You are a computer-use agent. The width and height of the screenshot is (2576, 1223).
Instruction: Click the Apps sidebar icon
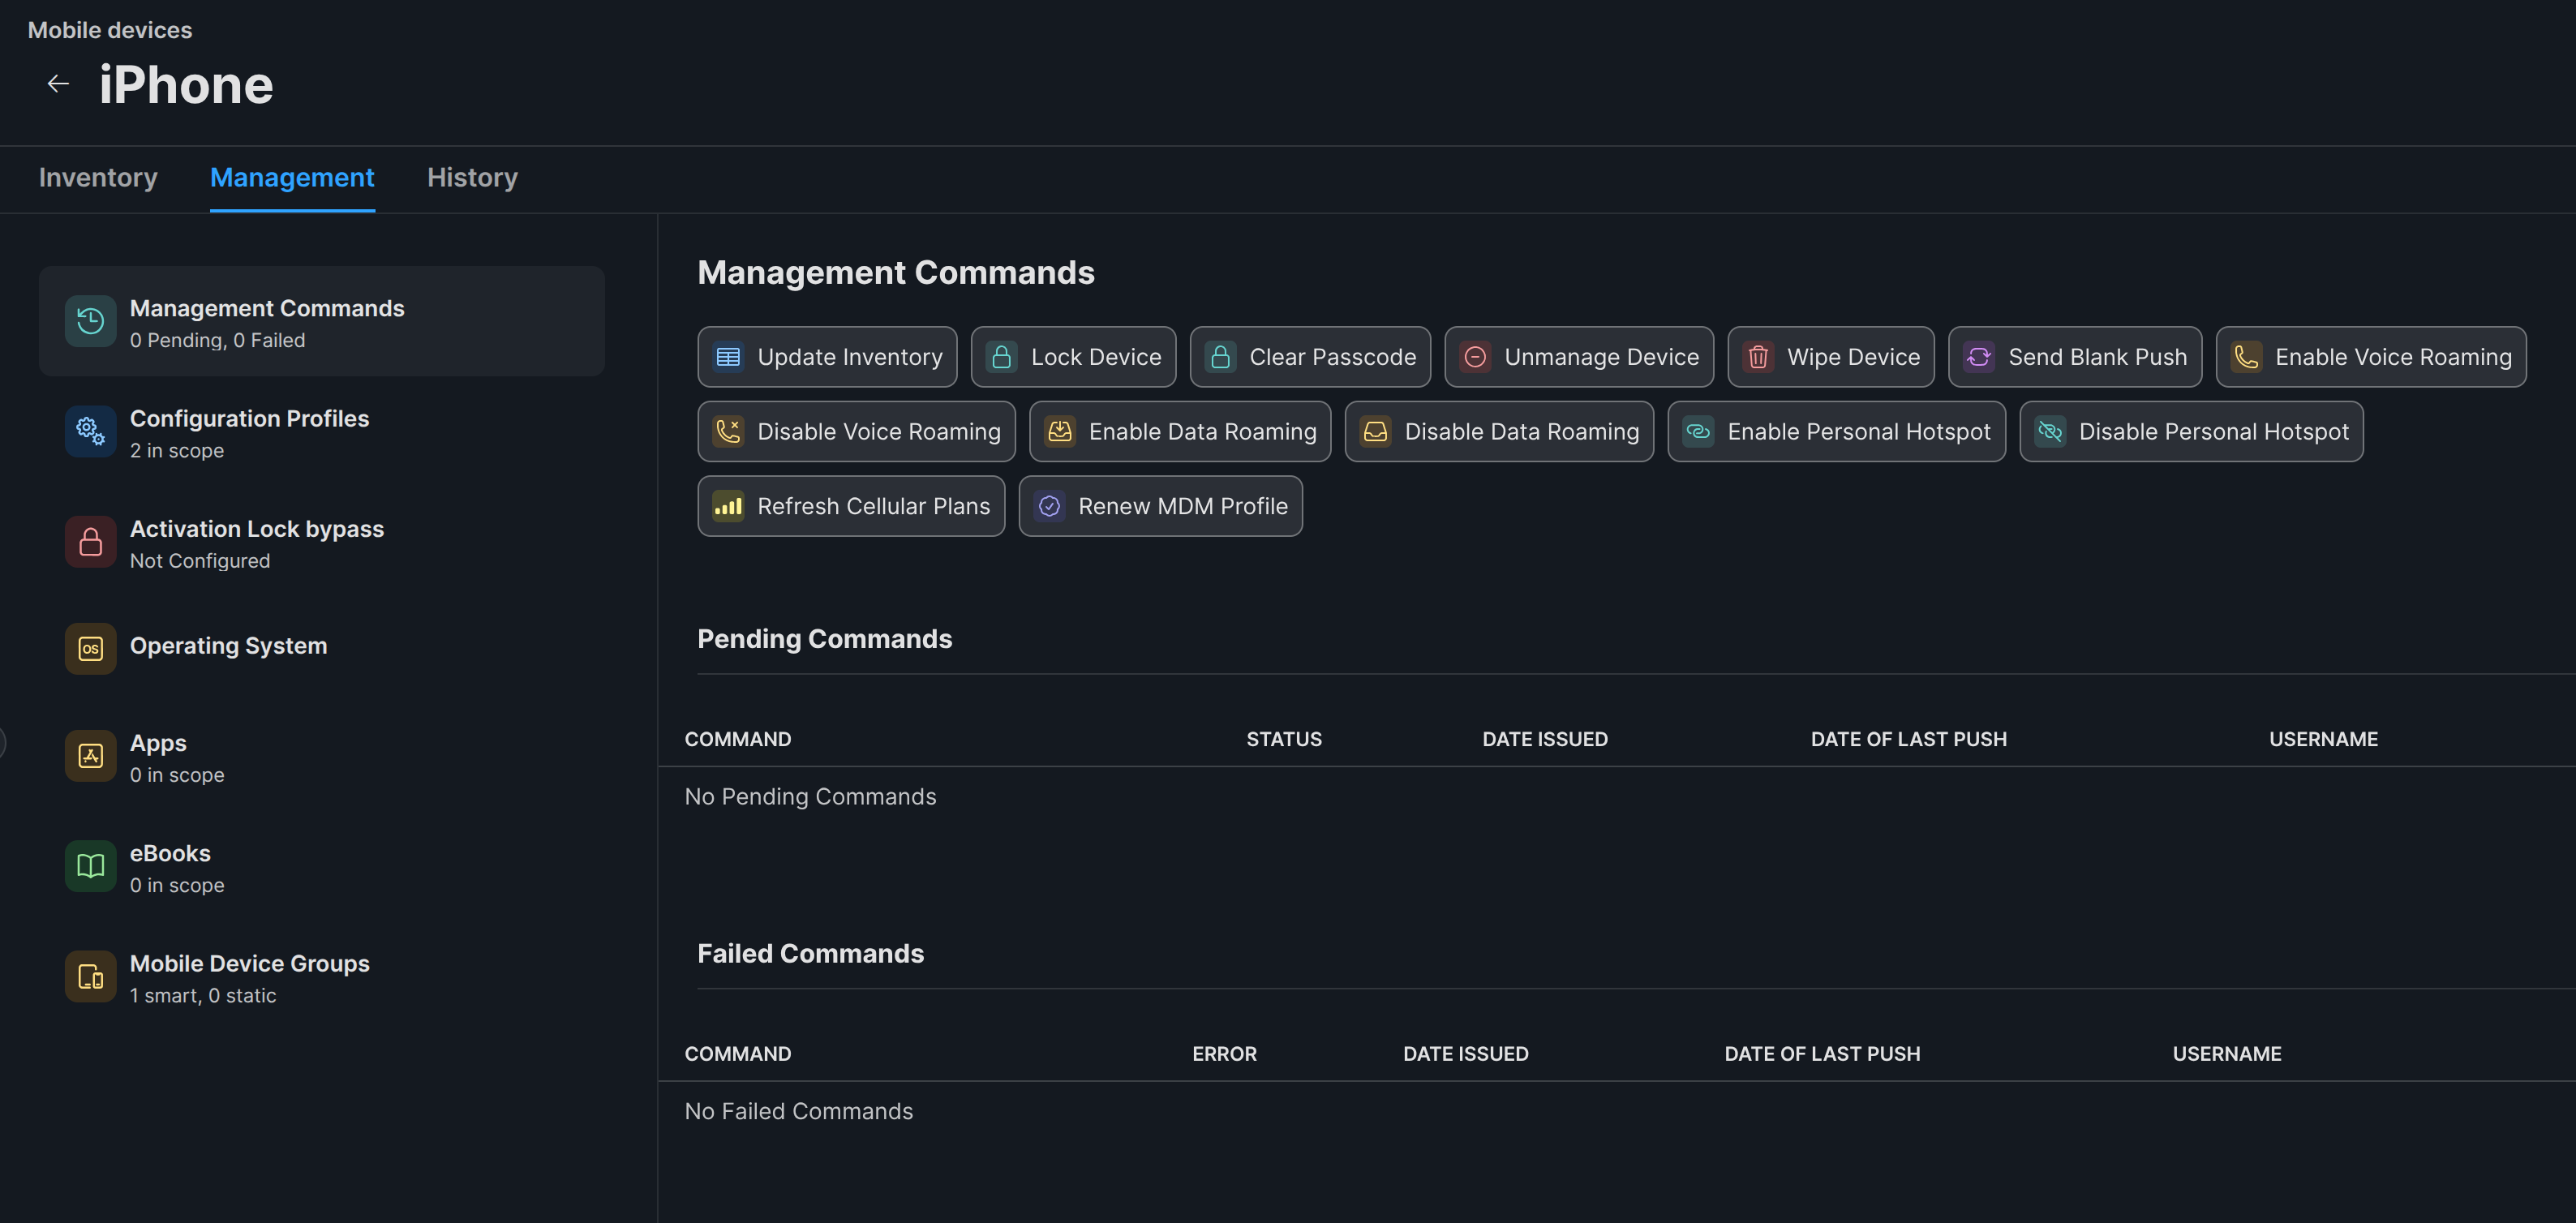91,756
